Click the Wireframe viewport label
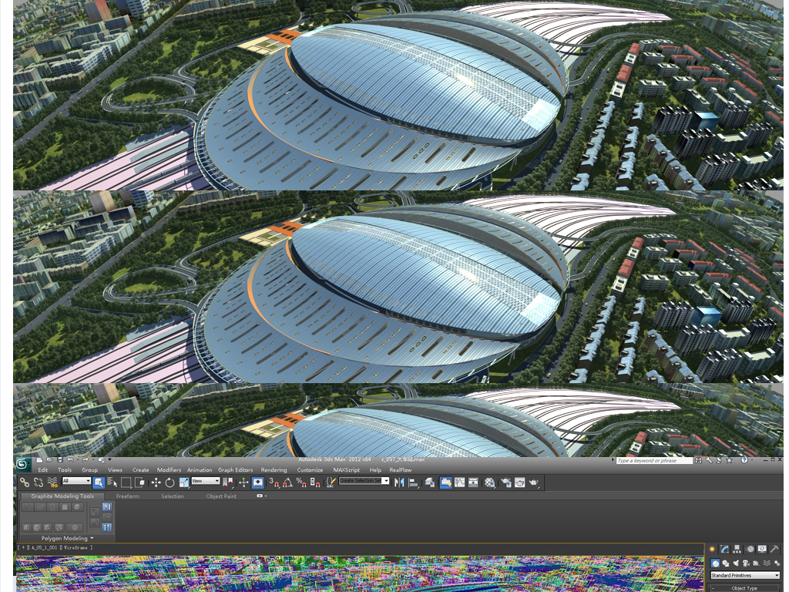The image size is (789, 592). (77, 547)
